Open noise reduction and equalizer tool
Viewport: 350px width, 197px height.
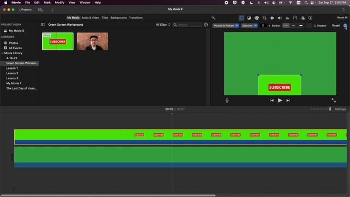pos(287,18)
